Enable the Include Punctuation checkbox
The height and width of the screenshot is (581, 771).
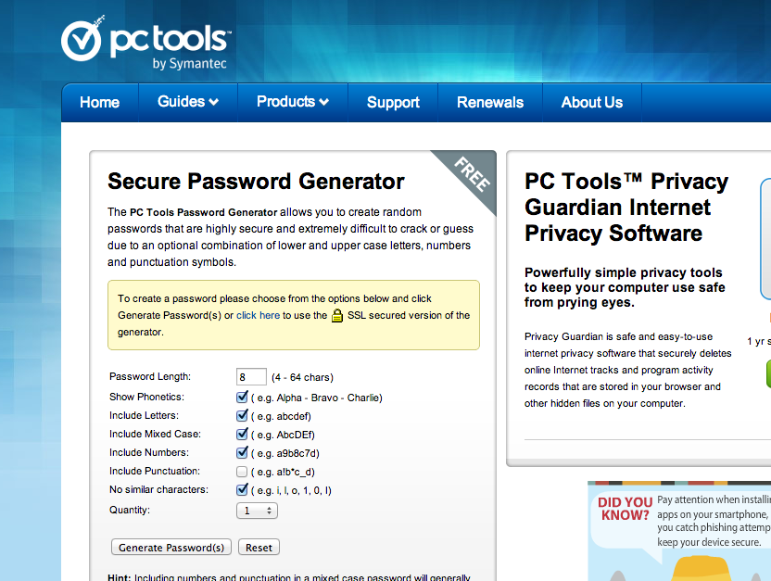click(243, 472)
